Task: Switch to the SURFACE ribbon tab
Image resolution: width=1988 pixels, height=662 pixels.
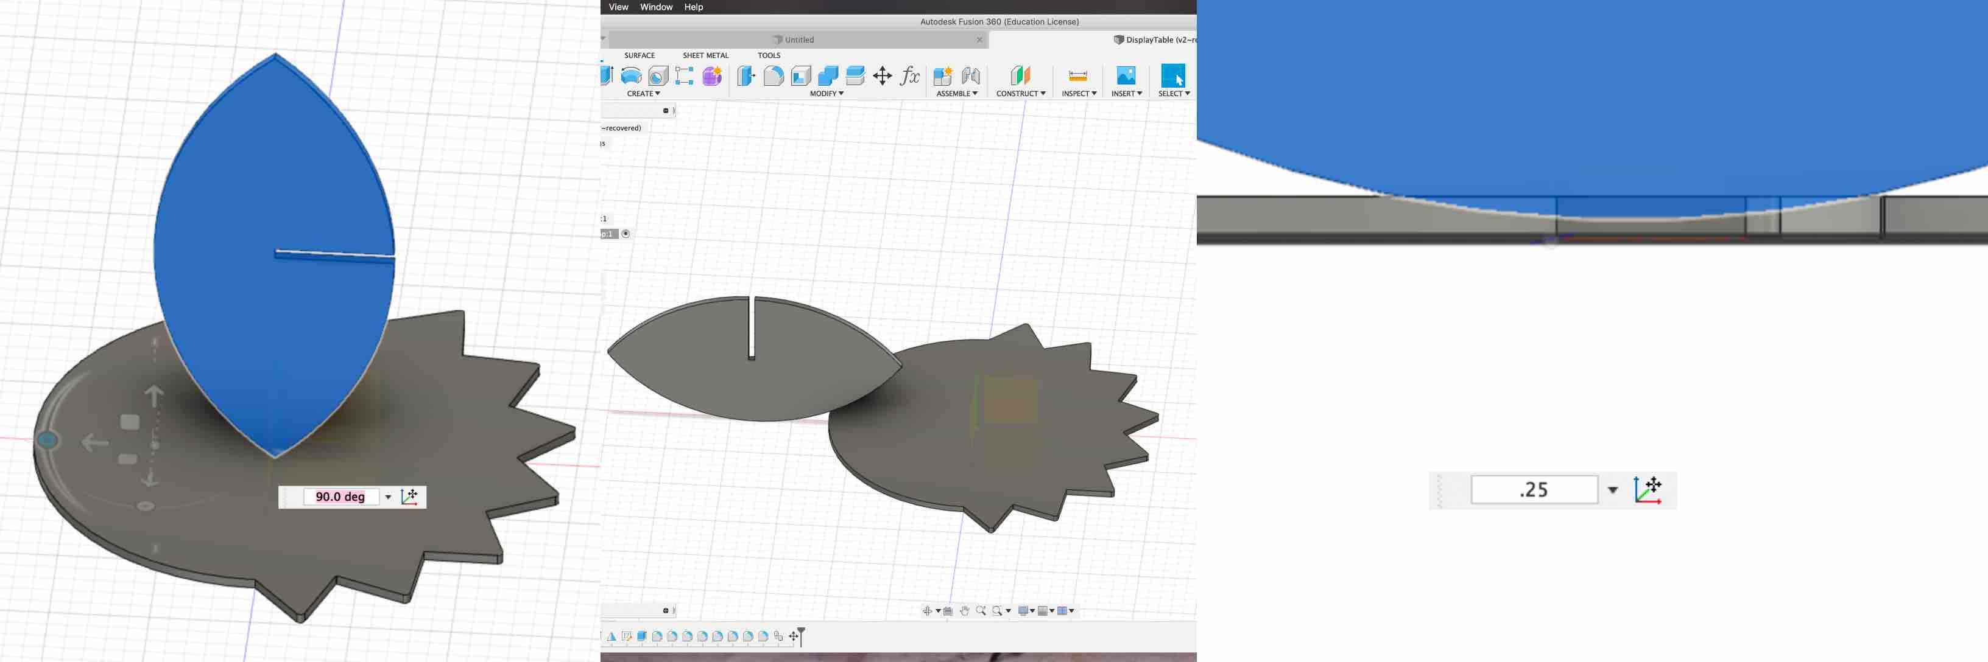Action: point(639,55)
